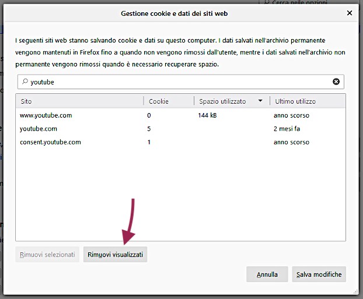Cancel with the Annulla button
The width and height of the screenshot is (363, 299).
tap(267, 275)
